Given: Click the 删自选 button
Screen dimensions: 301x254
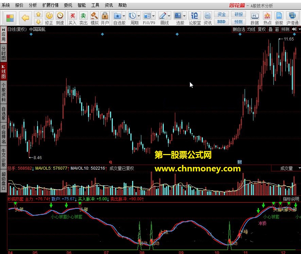Looking at the screenshot, I should pos(239,29).
